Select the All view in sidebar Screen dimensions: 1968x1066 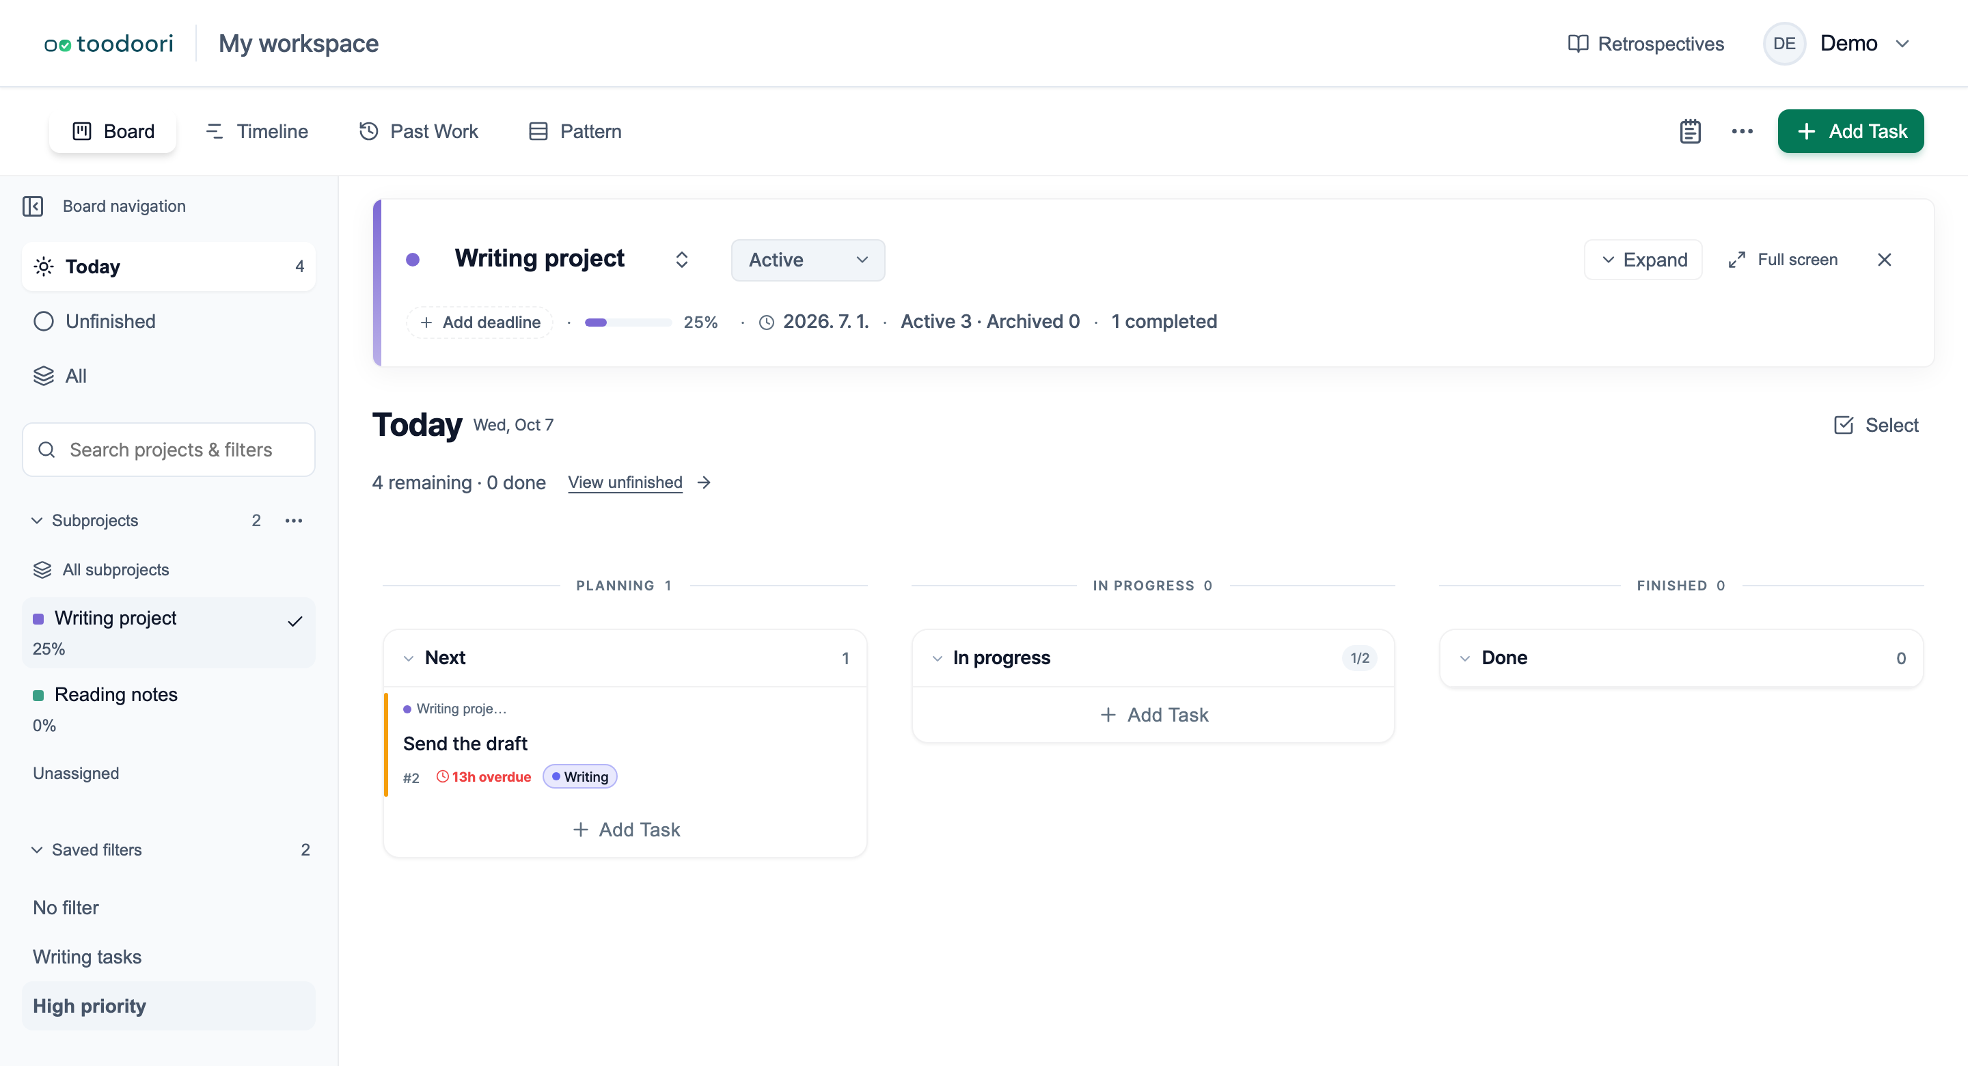[x=169, y=376]
